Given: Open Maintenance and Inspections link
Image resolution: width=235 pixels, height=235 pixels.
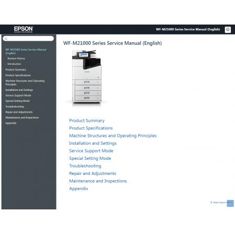Looking at the screenshot, I should tap(98, 181).
